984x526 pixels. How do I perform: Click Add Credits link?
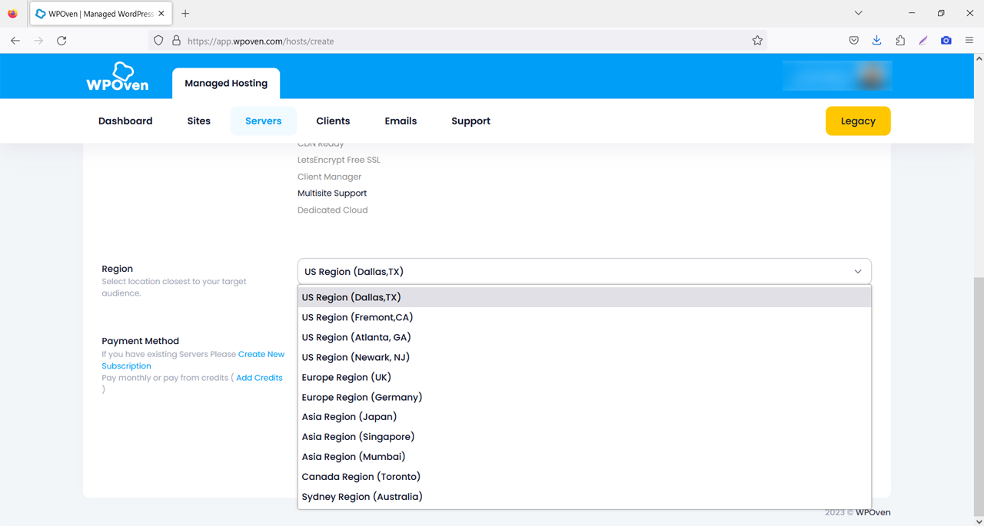tap(259, 378)
